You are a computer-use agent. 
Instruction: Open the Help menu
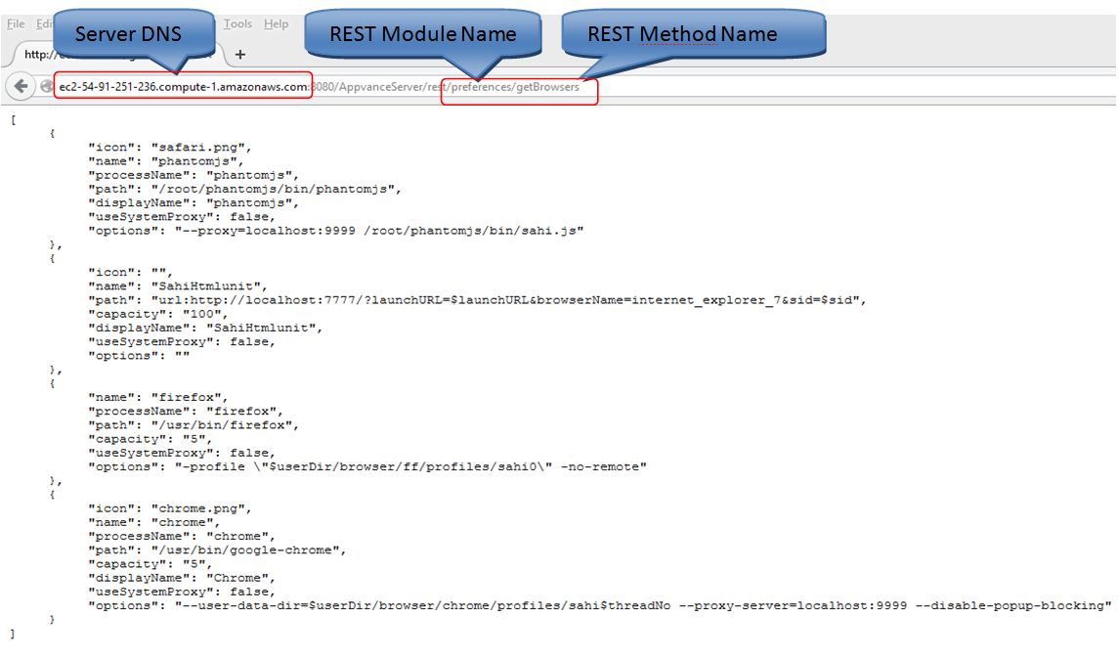[277, 23]
